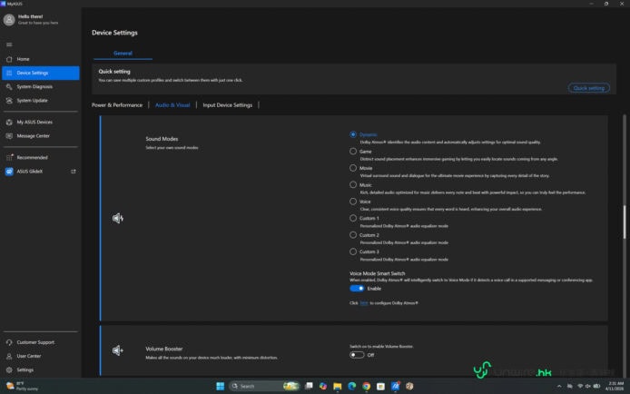Switch to the General tab

point(123,53)
